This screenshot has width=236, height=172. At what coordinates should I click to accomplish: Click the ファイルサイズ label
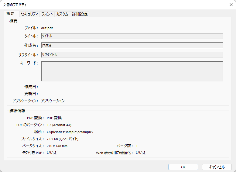[32, 139]
